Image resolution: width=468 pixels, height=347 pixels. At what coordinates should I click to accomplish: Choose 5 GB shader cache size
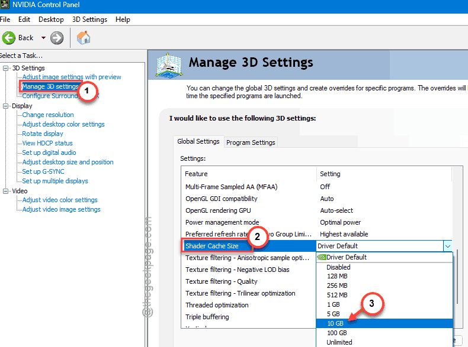pos(384,314)
